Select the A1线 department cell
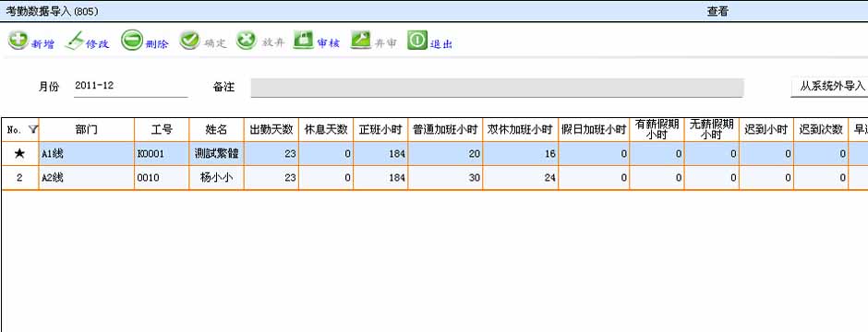 point(87,154)
